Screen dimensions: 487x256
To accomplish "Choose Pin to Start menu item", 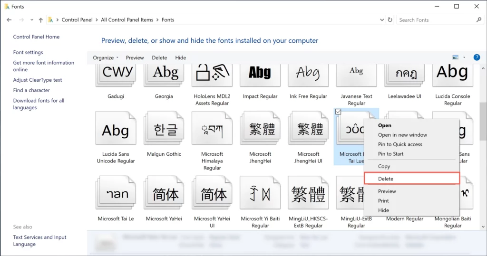I will point(411,153).
